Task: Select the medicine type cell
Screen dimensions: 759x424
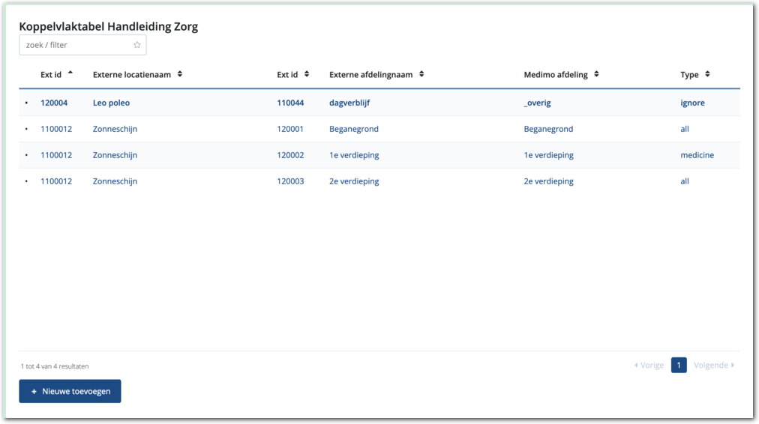Action: coord(697,155)
